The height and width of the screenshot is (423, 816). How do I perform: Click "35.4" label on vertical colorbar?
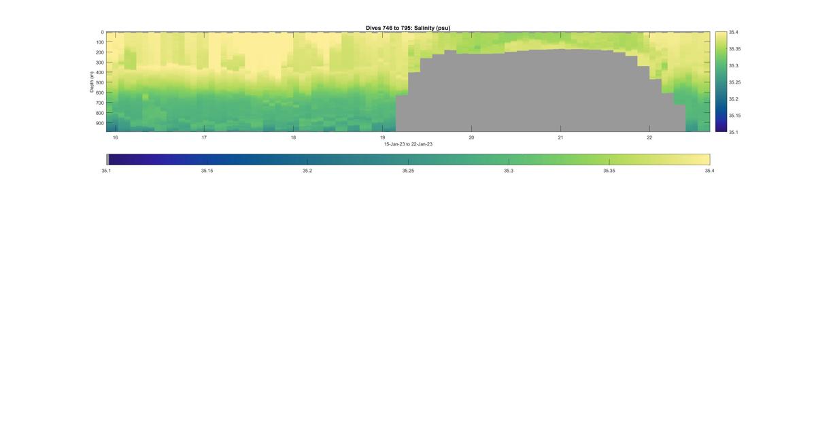(x=734, y=32)
